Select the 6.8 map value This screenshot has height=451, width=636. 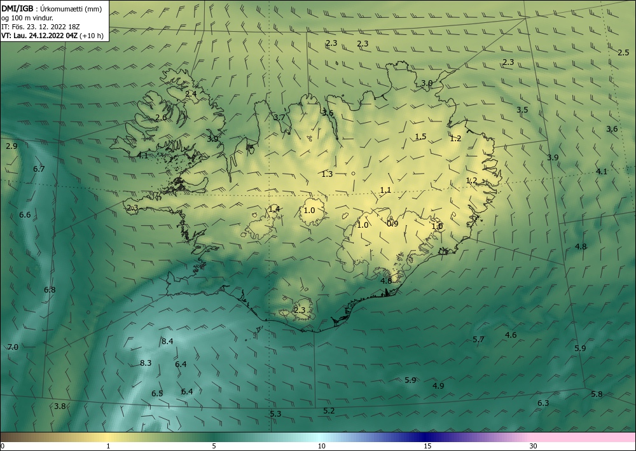coord(50,290)
